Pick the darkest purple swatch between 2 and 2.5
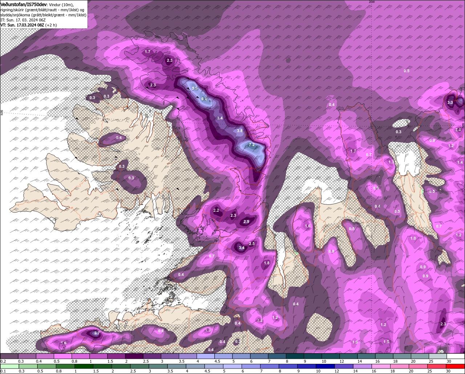The height and width of the screenshot is (374, 465). 134,356
